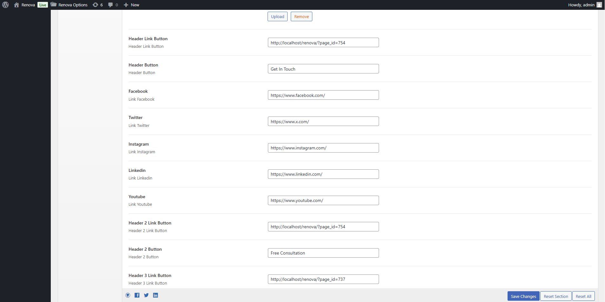Click the Twitter bird icon in footer

pyautogui.click(x=146, y=295)
